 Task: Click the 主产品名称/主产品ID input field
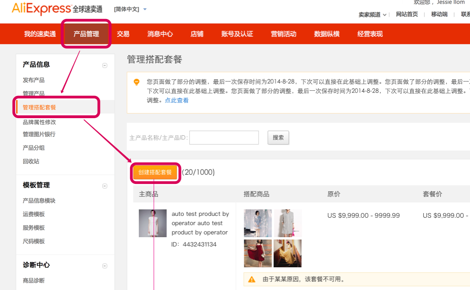[224, 138]
